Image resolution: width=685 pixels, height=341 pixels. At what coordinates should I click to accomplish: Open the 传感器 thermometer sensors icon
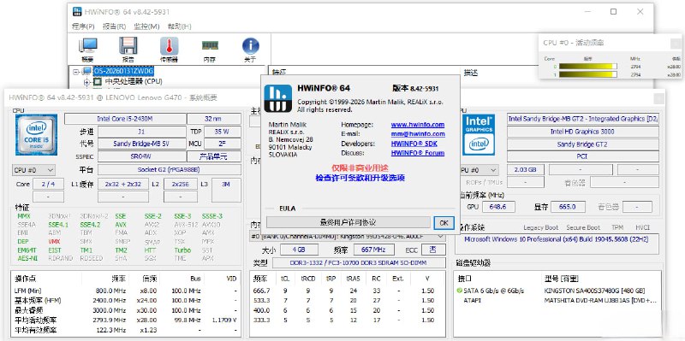pos(169,46)
